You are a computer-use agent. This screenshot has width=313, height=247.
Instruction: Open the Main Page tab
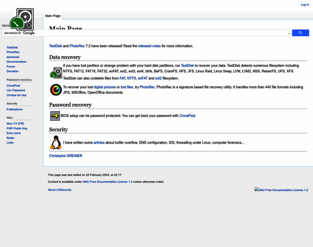pos(53,16)
